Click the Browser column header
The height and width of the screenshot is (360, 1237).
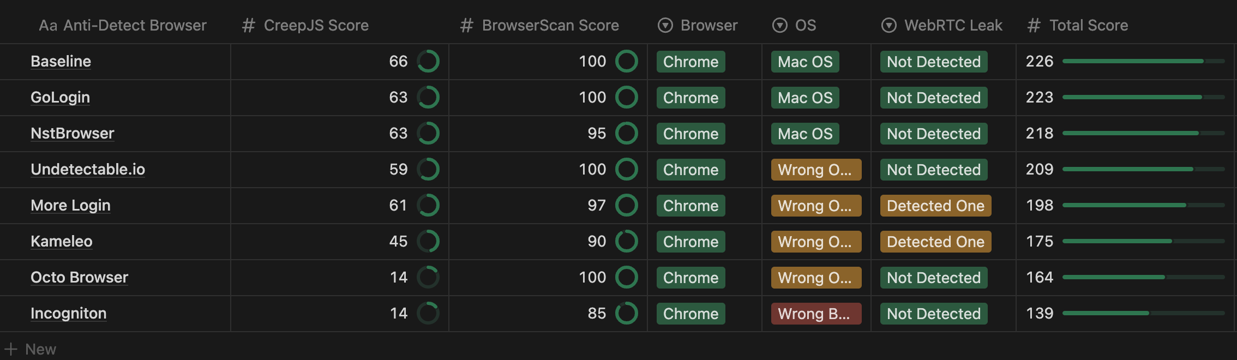click(x=698, y=25)
